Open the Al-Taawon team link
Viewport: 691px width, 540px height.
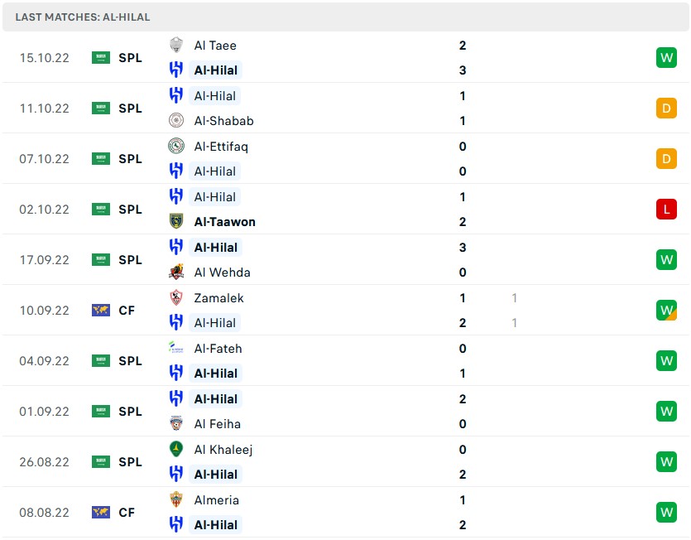click(x=224, y=222)
